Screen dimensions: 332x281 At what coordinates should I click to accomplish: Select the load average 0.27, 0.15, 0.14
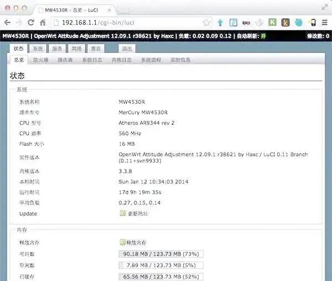[139, 203]
